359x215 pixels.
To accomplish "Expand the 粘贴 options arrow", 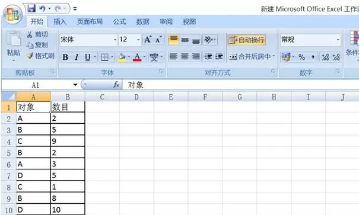I will pos(14,60).
